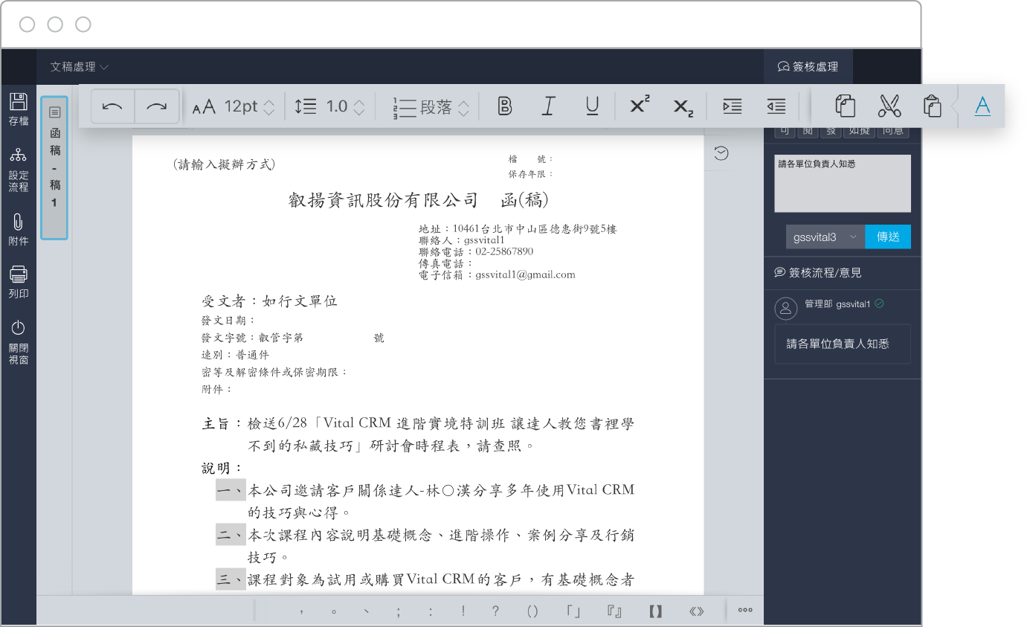Open the version history clock icon
This screenshot has width=1033, height=627.
(x=721, y=153)
